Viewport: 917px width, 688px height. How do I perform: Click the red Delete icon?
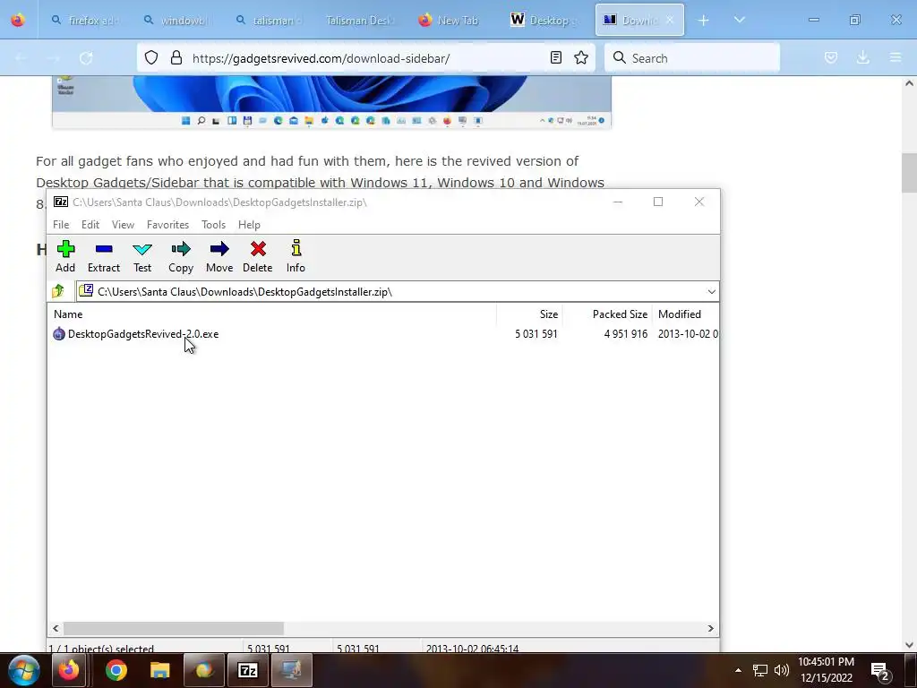coord(257,256)
